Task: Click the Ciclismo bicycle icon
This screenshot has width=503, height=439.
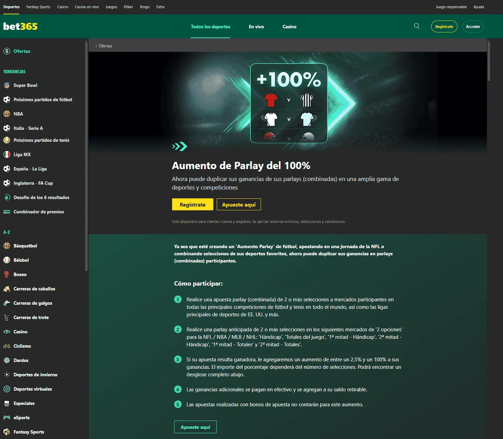Action: [x=7, y=346]
